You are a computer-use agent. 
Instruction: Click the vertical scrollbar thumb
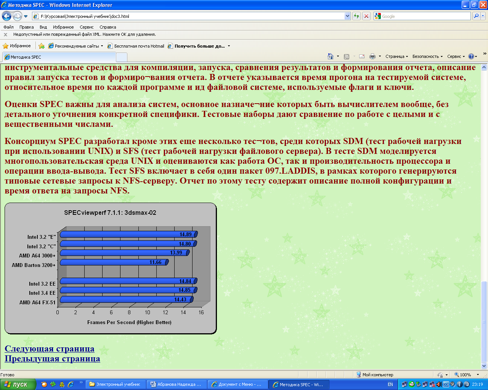point(484,322)
